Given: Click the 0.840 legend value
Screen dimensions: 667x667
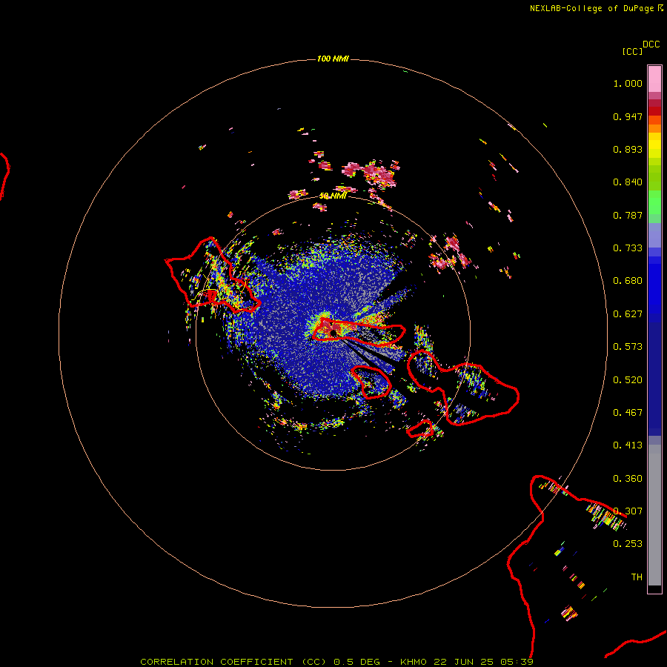Looking at the screenshot, I should coord(628,182).
